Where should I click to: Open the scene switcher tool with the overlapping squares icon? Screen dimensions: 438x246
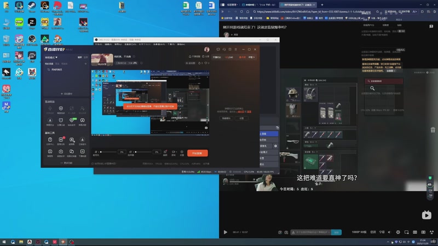[x=72, y=151]
